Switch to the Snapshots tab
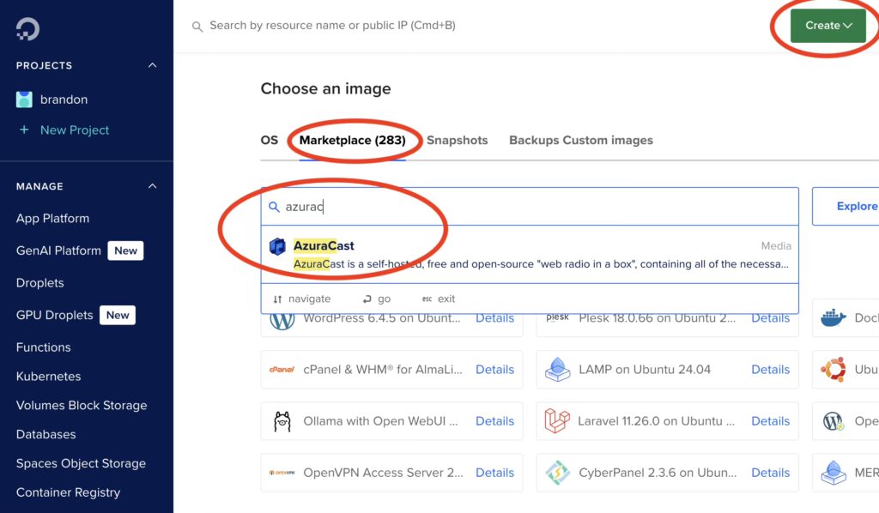The height and width of the screenshot is (513, 879). click(457, 141)
